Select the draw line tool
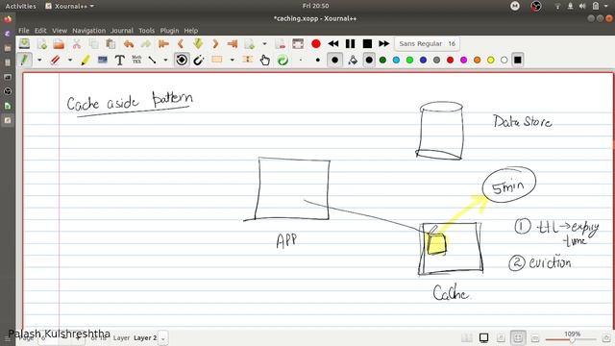The image size is (615, 346). [152, 60]
